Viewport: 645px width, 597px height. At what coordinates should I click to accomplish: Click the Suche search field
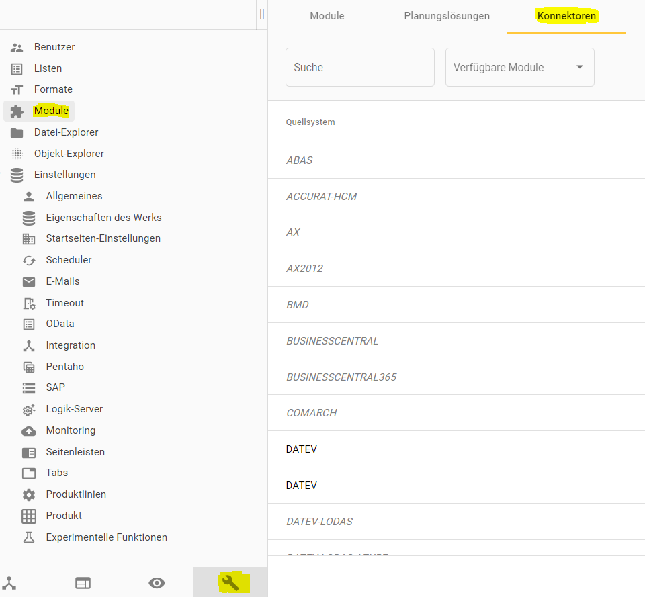[359, 67]
